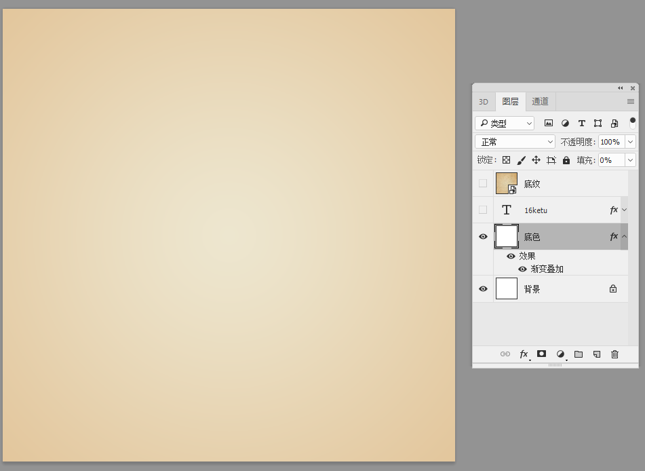645x471 pixels.
Task: Switch to the 3D tab
Action: point(484,102)
